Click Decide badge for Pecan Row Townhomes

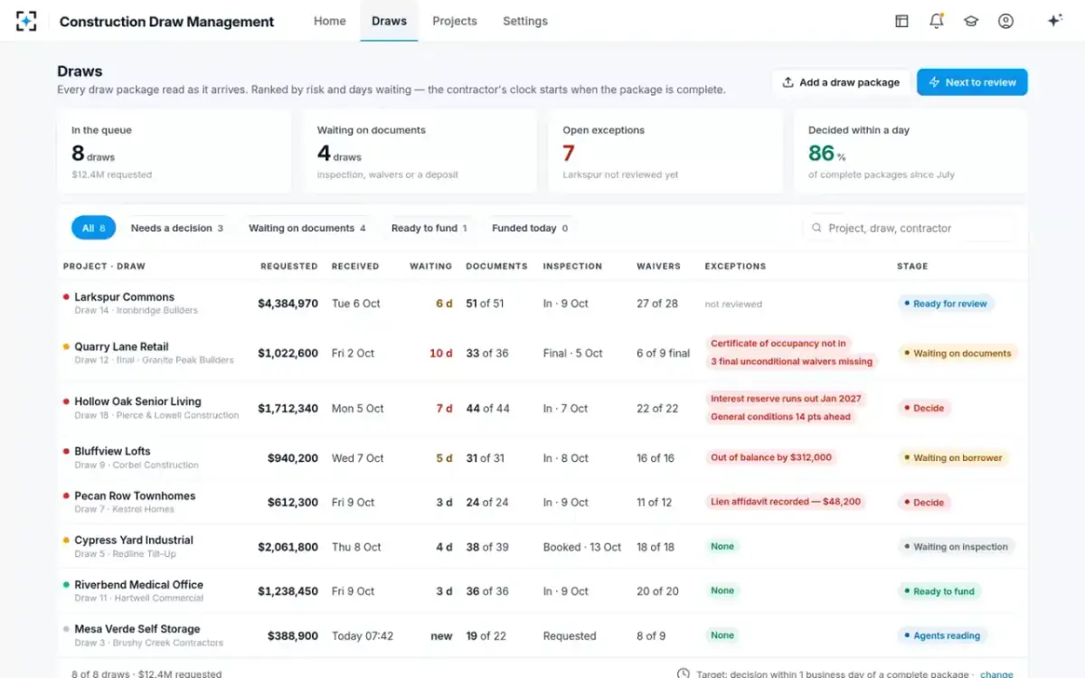pyautogui.click(x=924, y=502)
